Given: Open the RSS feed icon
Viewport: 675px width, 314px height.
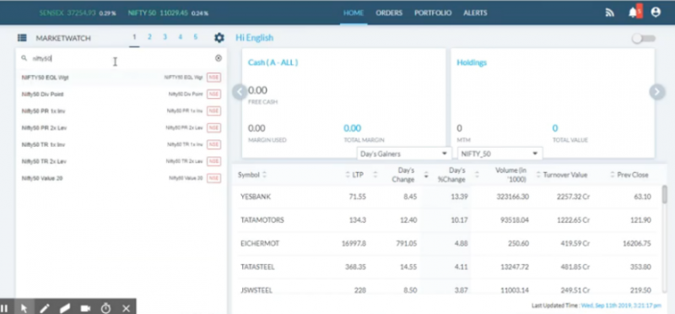Looking at the screenshot, I should (609, 13).
